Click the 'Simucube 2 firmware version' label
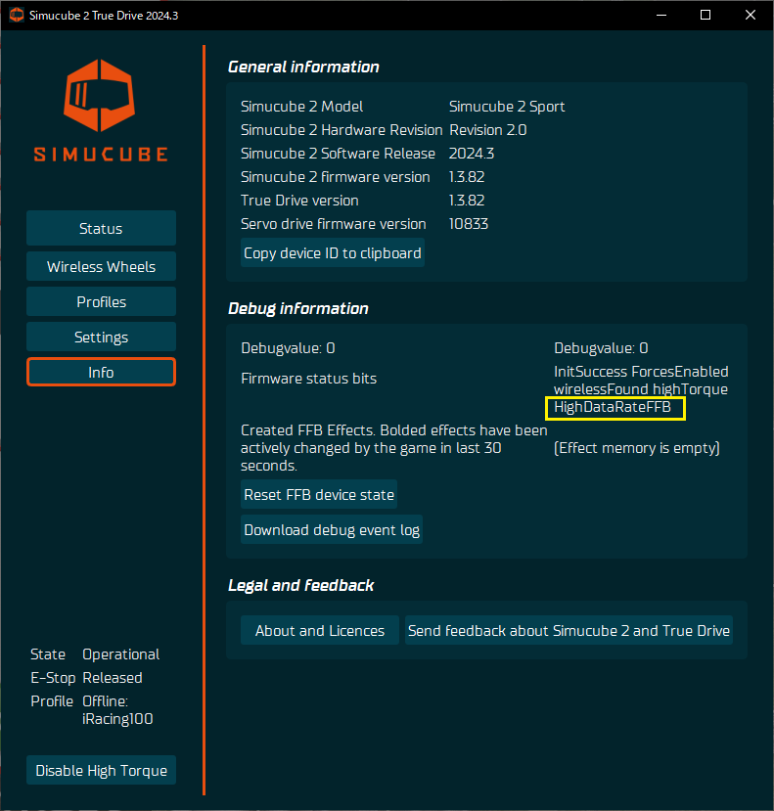The image size is (774, 811). (x=336, y=176)
